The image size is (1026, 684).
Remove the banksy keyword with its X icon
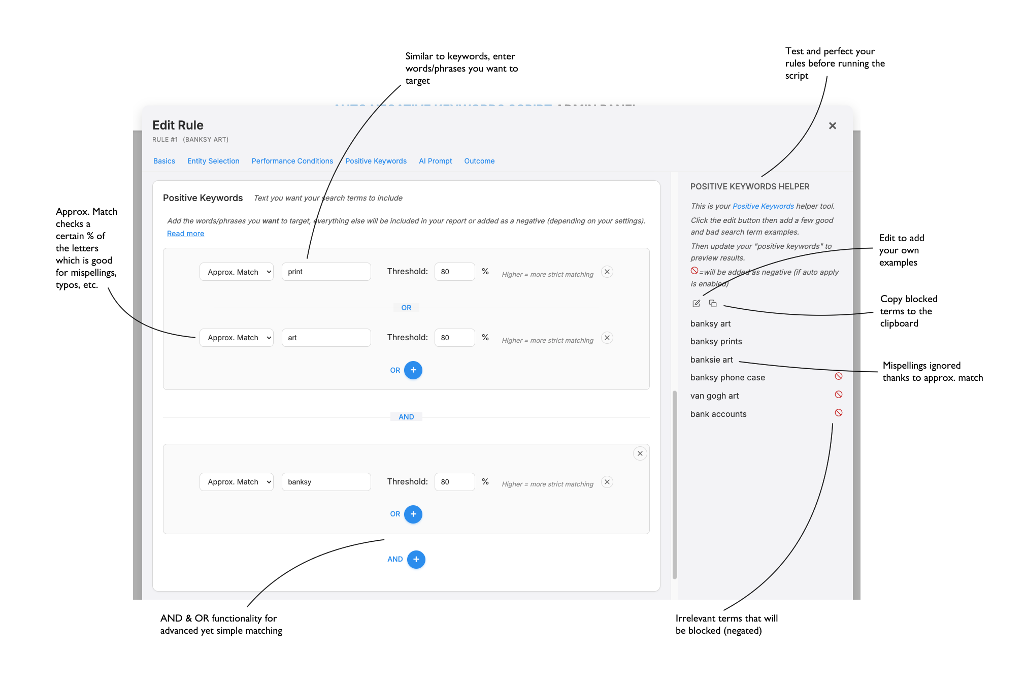[x=607, y=481]
